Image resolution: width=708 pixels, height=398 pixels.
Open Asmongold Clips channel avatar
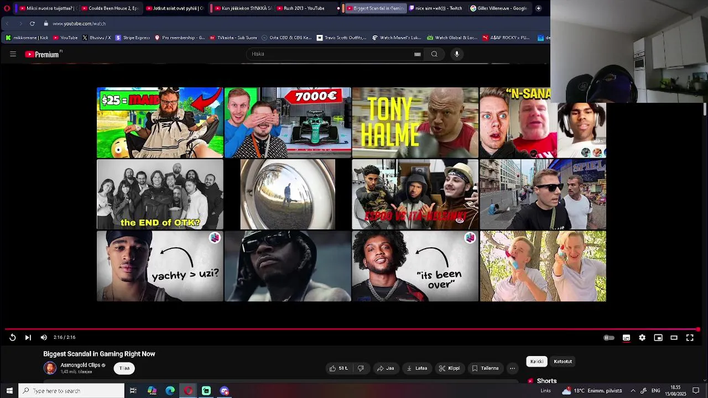tap(50, 368)
